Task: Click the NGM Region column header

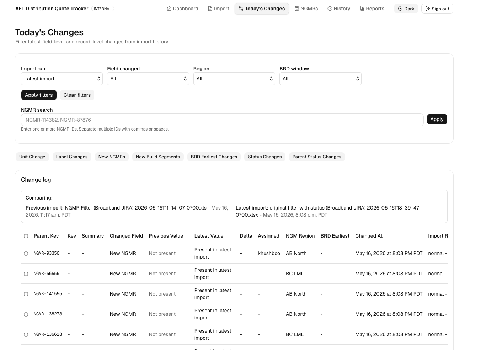Action: point(300,236)
